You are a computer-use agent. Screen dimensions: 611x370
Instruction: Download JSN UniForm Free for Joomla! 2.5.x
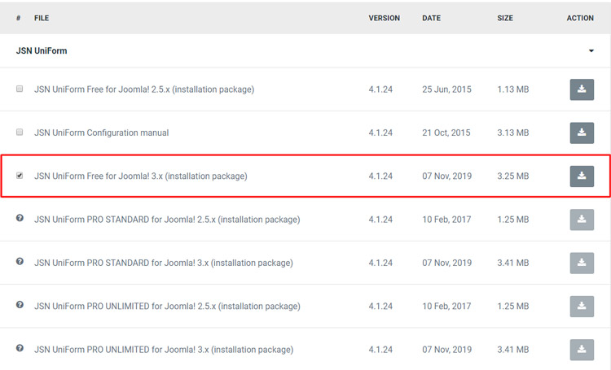[582, 89]
